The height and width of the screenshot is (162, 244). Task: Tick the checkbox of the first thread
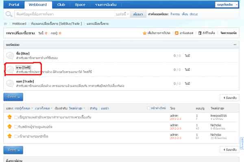pyautogui.click(x=16, y=117)
